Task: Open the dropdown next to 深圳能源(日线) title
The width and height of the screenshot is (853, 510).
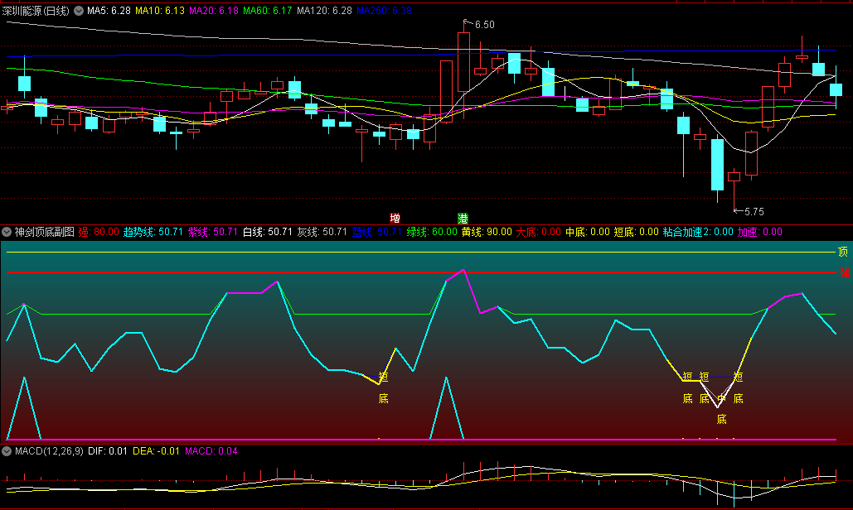Action: click(79, 11)
